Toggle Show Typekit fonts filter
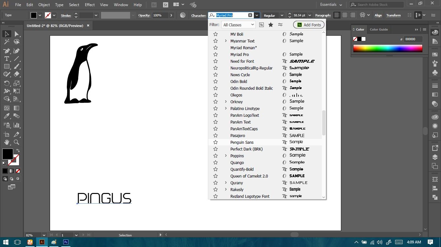The image size is (441, 247). click(261, 25)
